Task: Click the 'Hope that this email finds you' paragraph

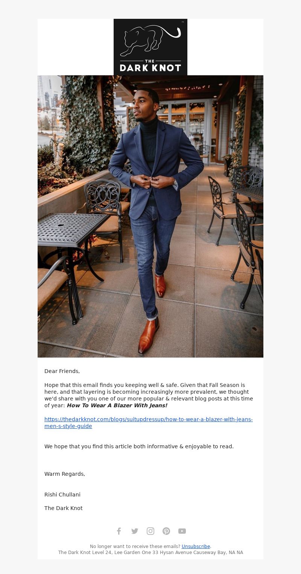Action: [x=149, y=395]
